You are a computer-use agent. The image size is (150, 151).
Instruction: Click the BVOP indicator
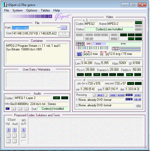point(104,35)
